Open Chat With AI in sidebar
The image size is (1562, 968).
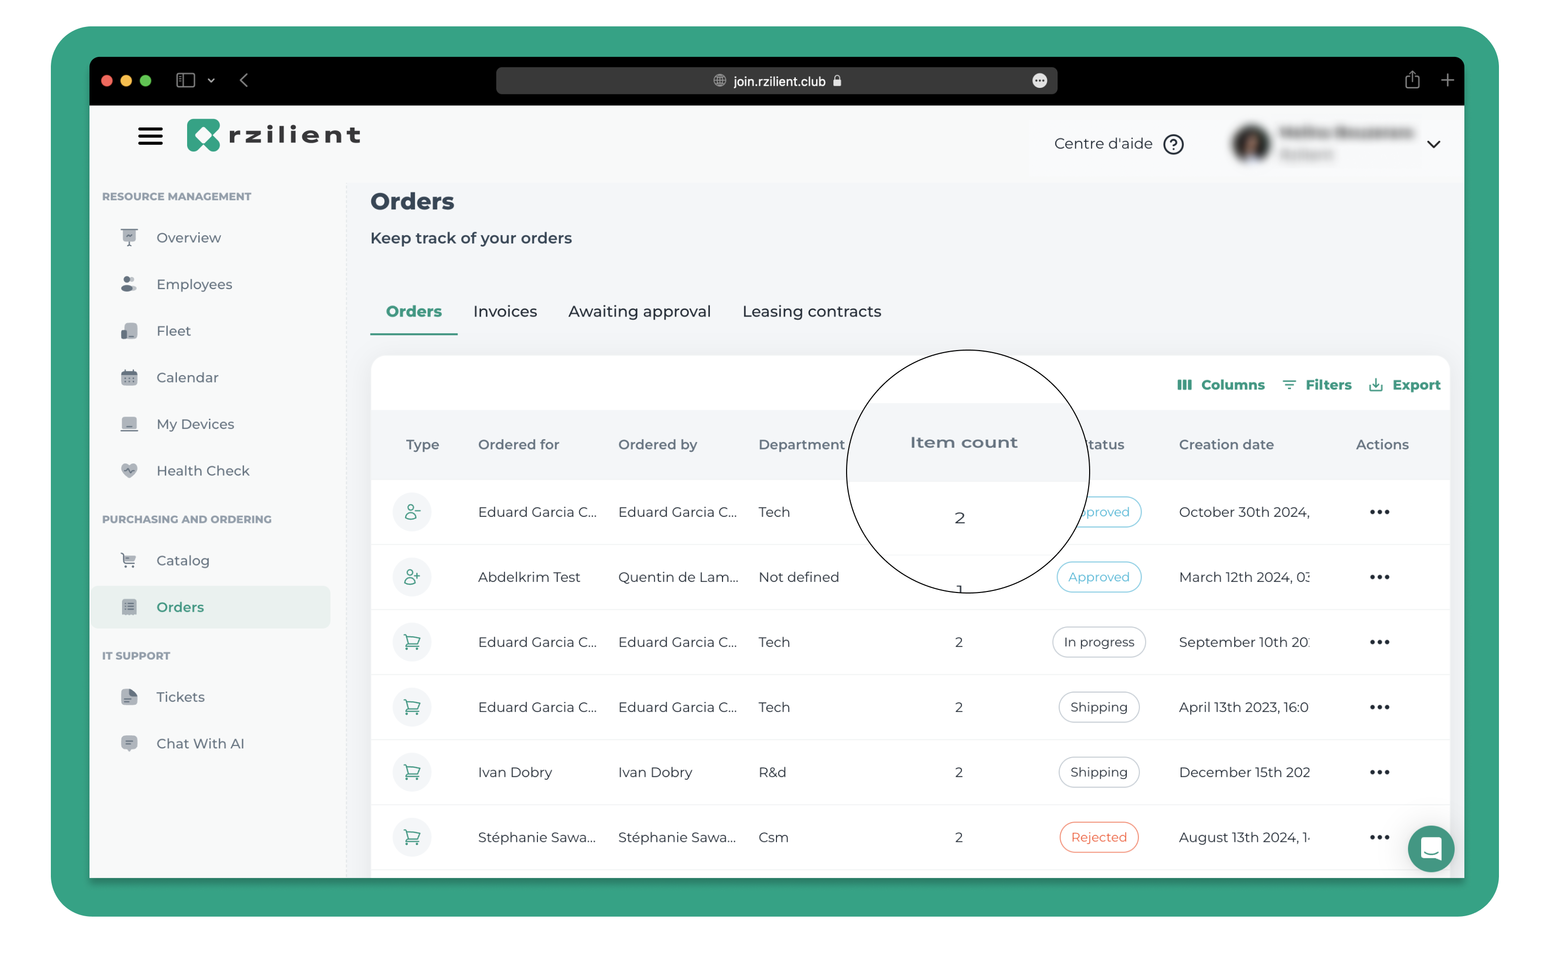(200, 743)
